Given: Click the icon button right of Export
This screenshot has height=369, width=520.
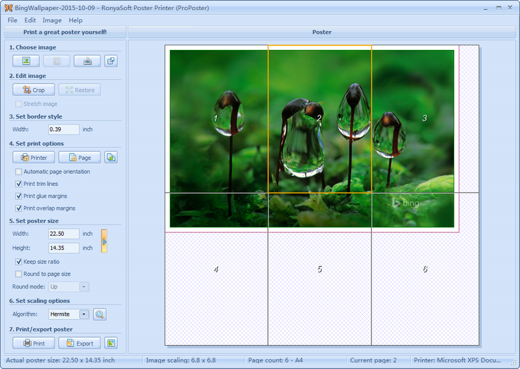Looking at the screenshot, I should click(x=111, y=343).
